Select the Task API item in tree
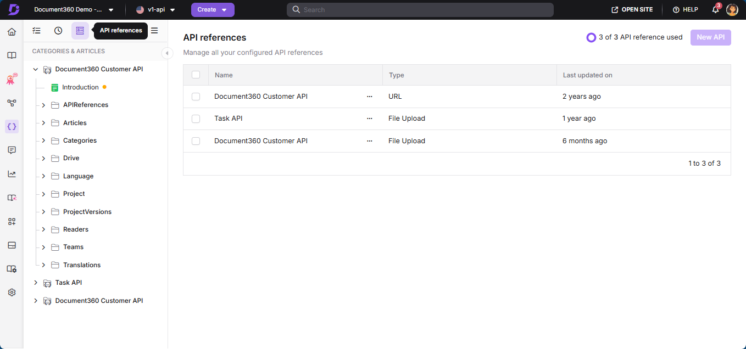 click(69, 283)
